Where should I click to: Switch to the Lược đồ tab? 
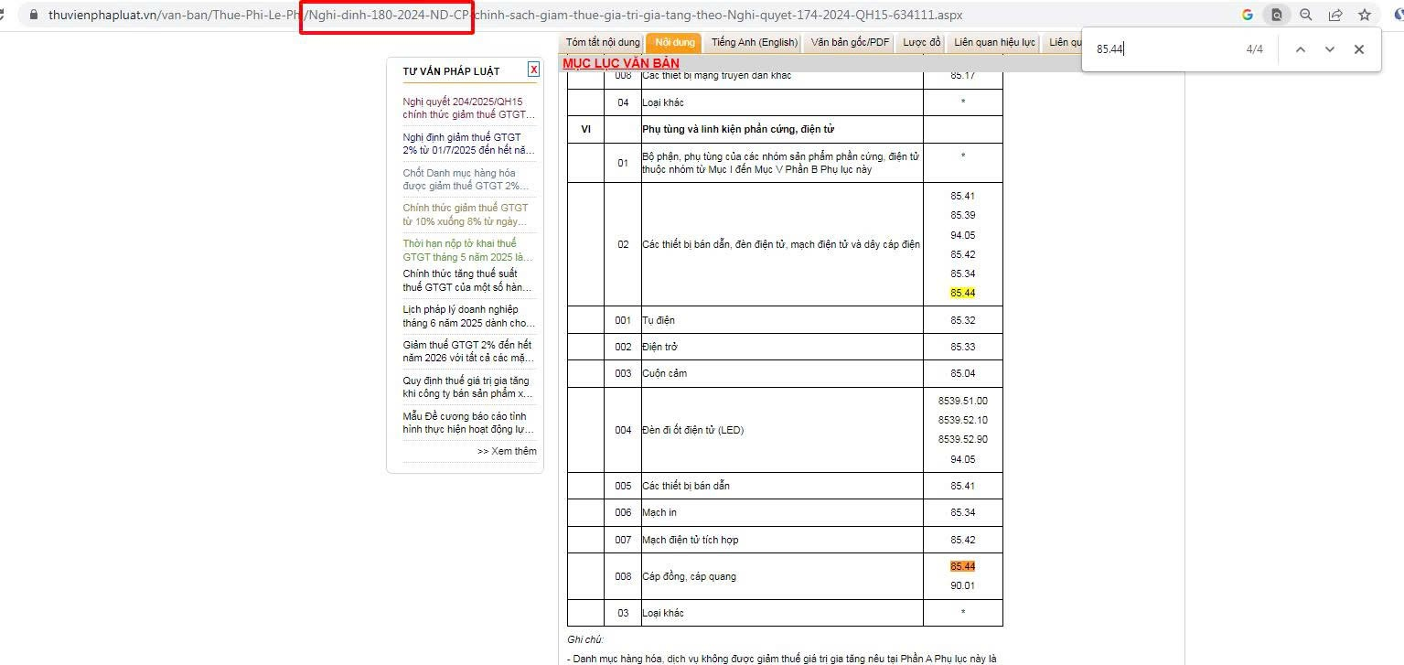pyautogui.click(x=921, y=43)
